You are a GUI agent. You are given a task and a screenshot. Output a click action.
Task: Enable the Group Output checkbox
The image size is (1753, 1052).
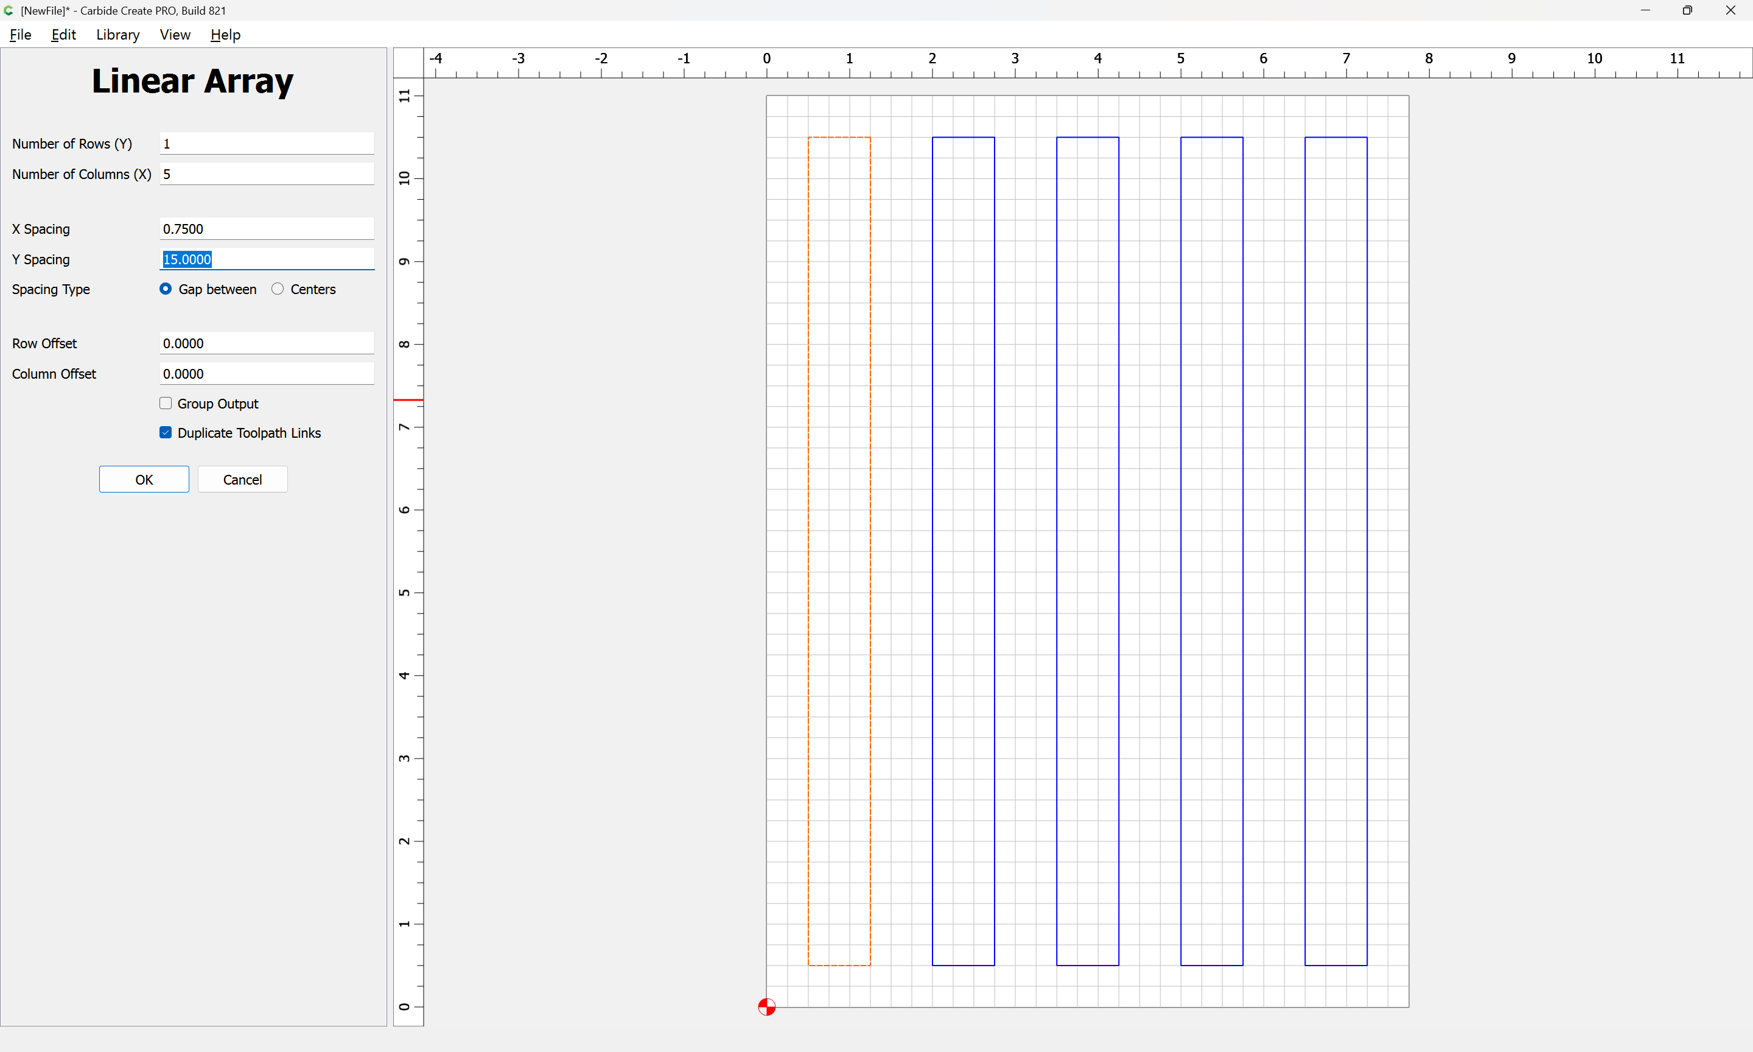tap(166, 404)
